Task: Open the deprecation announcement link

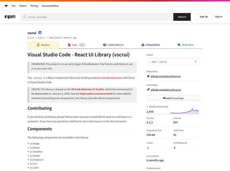Action: tap(96, 94)
